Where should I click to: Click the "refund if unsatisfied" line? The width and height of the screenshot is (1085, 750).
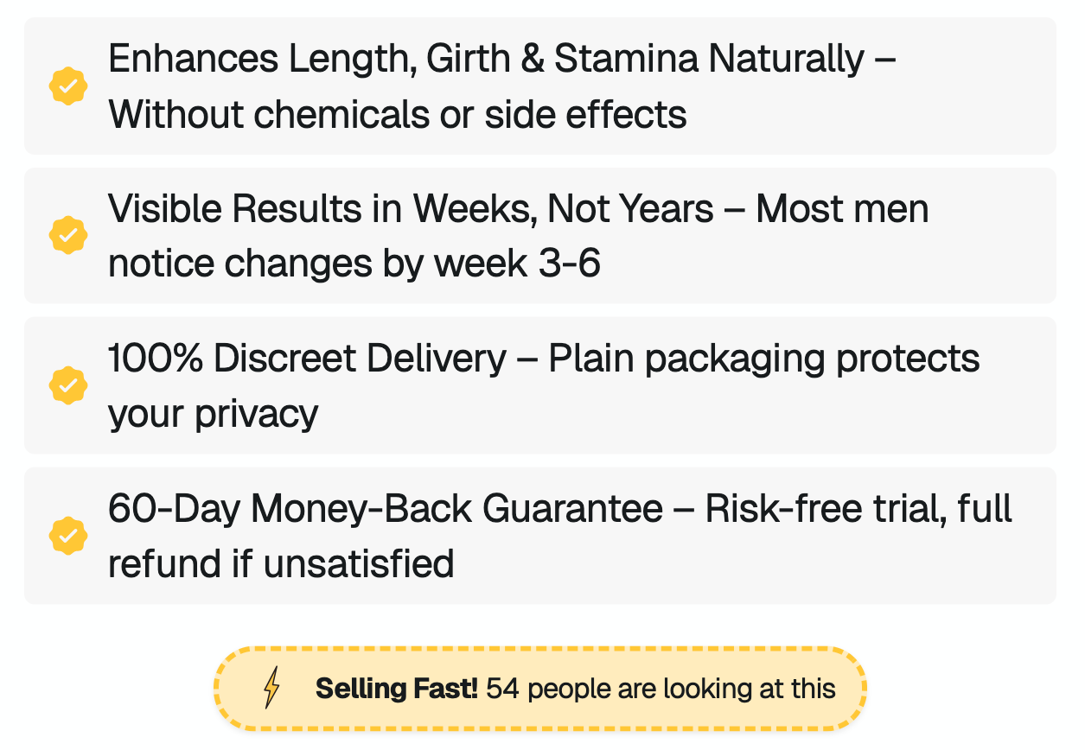click(281, 564)
